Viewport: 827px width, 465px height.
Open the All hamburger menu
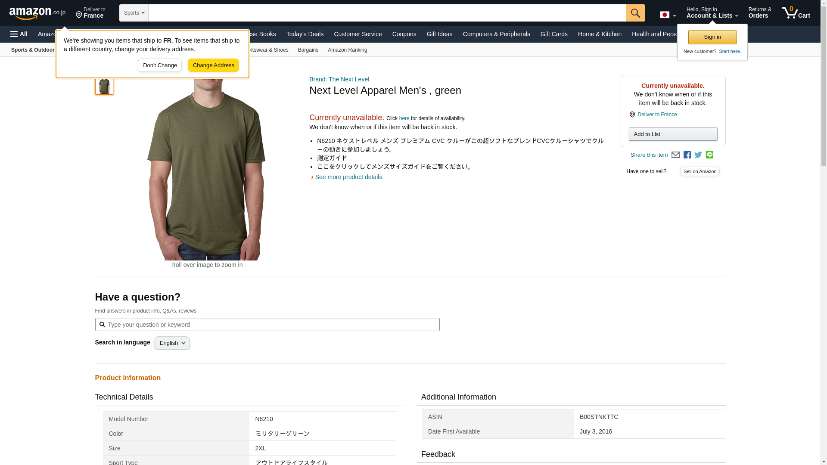tap(19, 34)
